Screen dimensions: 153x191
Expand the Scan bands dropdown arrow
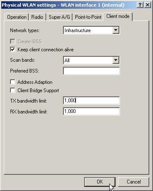pyautogui.click(x=116, y=60)
